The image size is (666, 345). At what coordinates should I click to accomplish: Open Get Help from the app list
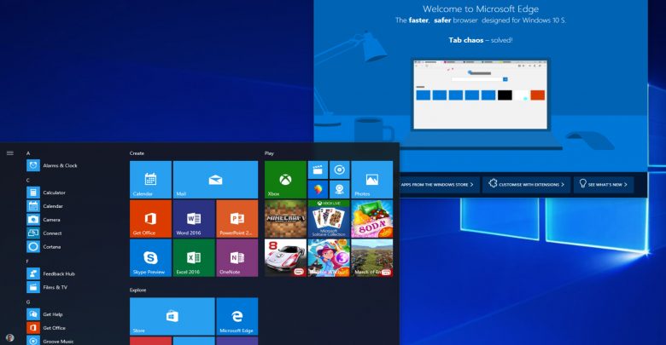click(x=45, y=314)
